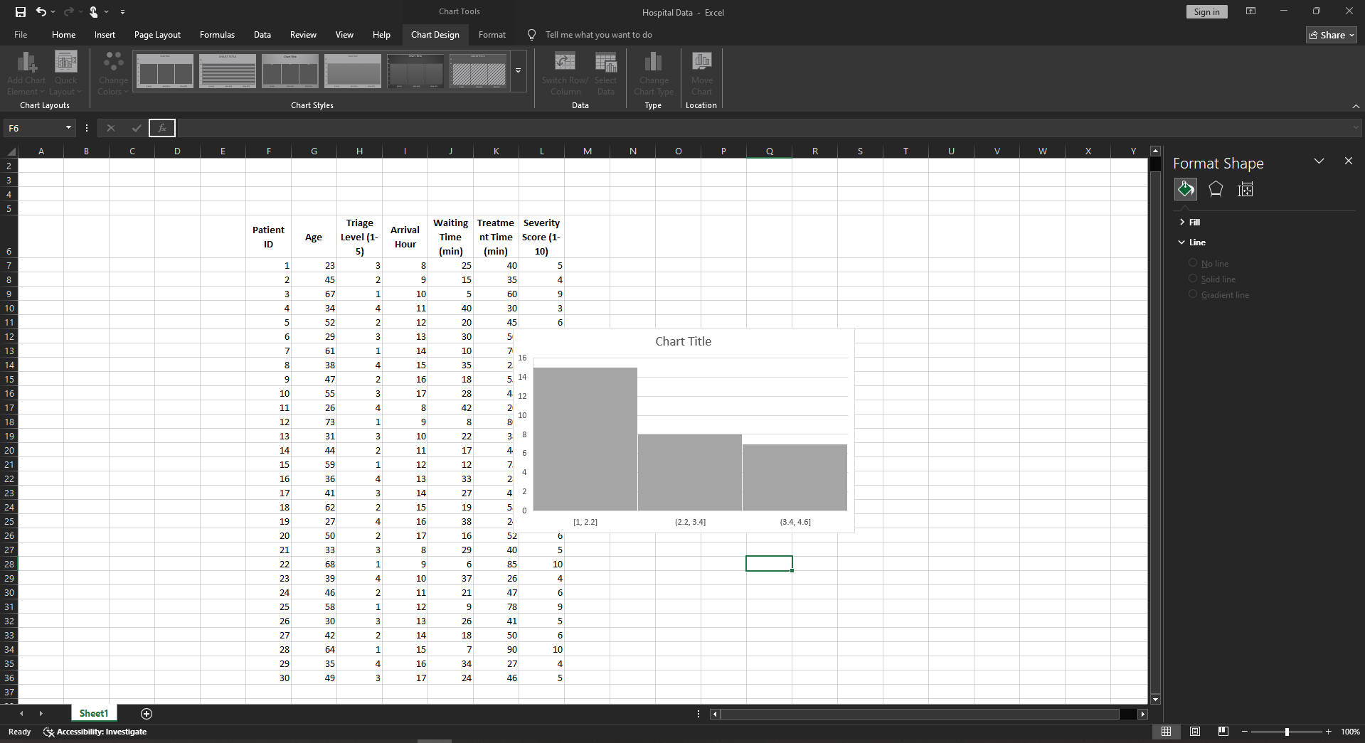Switch to the Page Layout ribbon tab
The height and width of the screenshot is (743, 1365).
(x=157, y=34)
